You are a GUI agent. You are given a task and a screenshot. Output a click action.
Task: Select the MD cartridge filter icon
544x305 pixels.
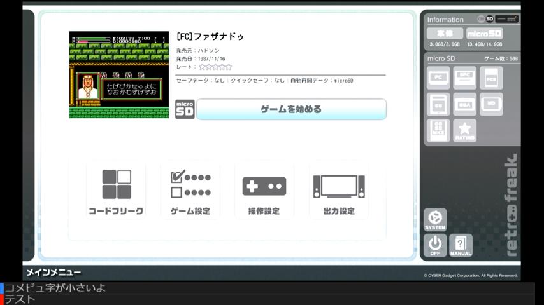[491, 104]
